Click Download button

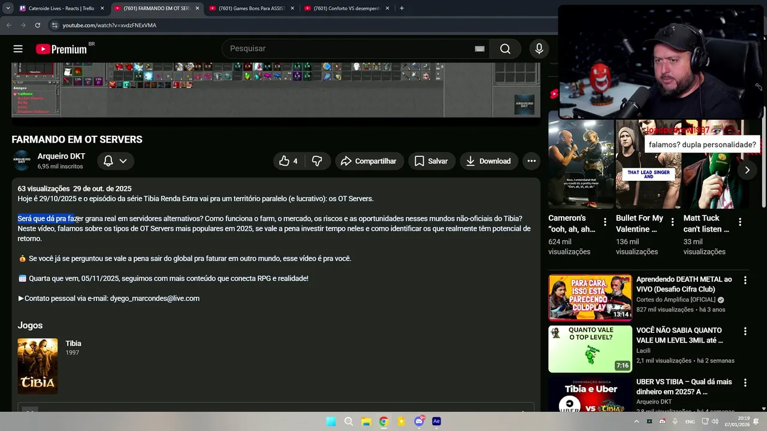(488, 161)
